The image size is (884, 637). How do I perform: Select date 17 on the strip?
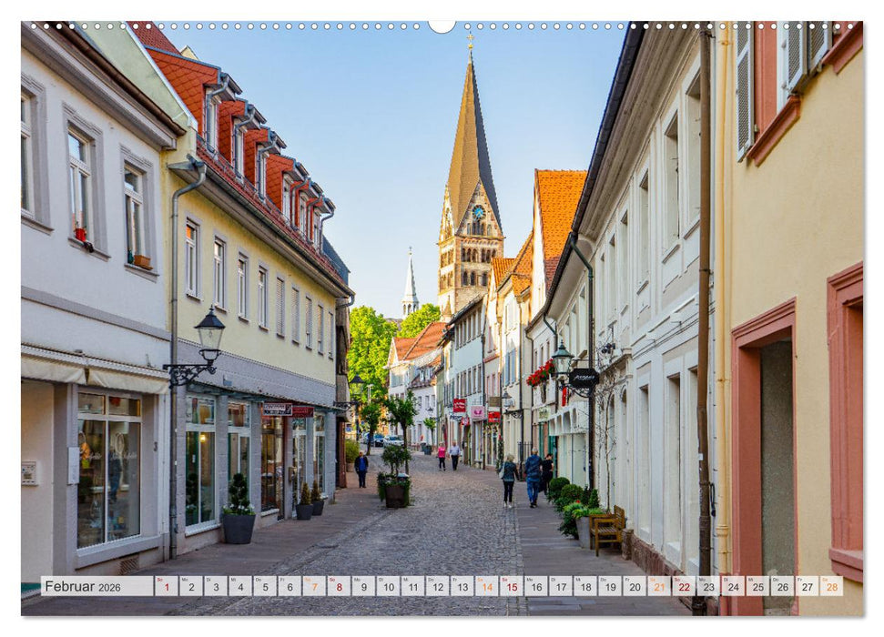[560, 589]
